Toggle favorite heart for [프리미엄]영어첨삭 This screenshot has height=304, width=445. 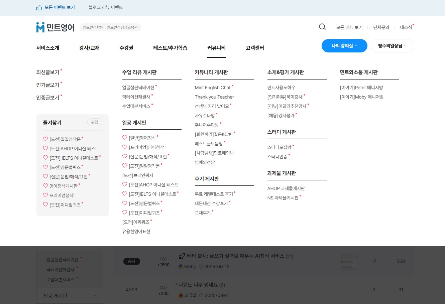pos(125,147)
